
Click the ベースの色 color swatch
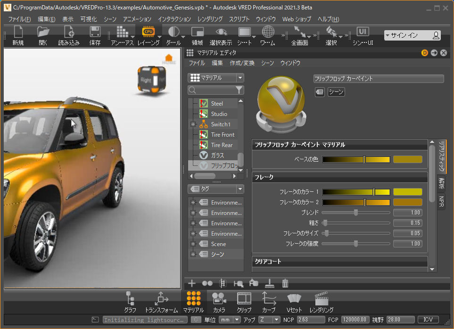point(407,160)
